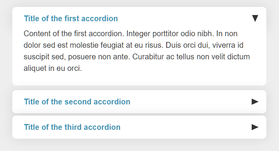Open 'Title of the third accordion'
Screen dimensions: 279x151
coord(72,127)
